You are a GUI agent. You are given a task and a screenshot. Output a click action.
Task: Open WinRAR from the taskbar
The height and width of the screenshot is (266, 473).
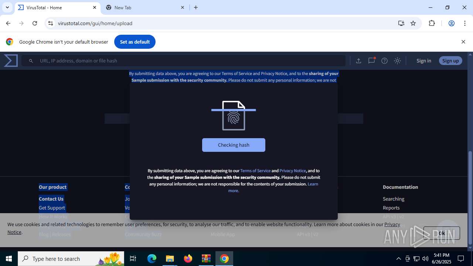click(206, 259)
